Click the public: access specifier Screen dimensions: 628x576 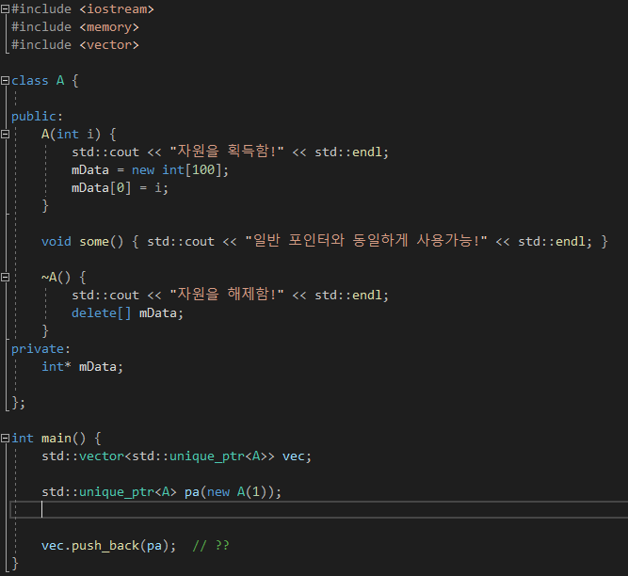pyautogui.click(x=38, y=117)
